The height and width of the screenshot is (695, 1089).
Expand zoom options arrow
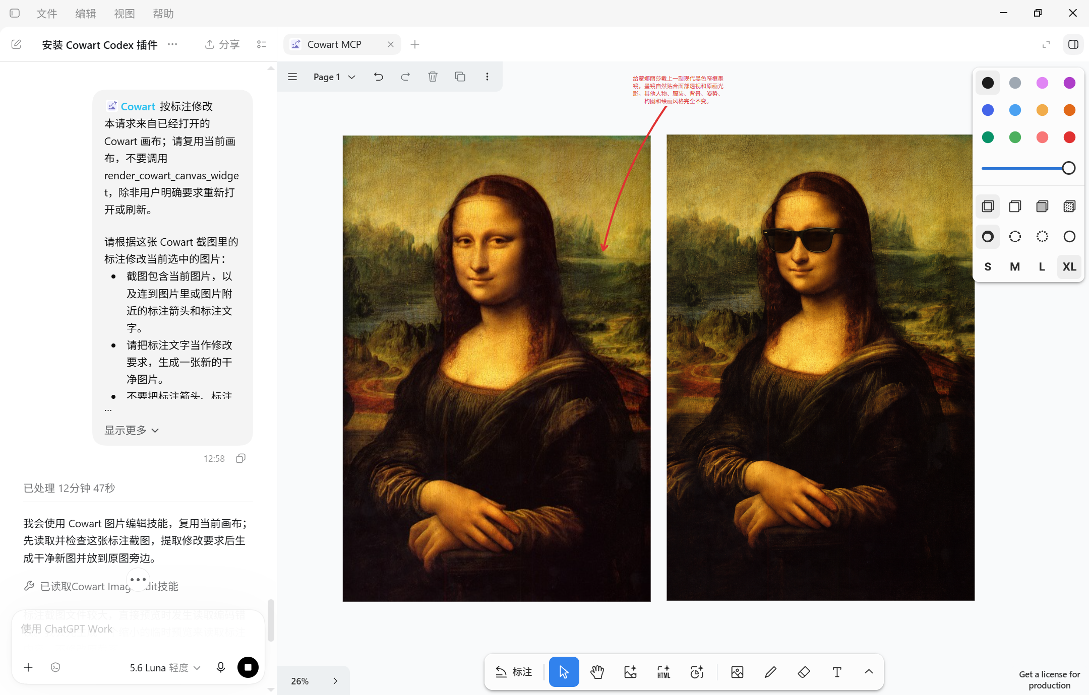pos(336,681)
